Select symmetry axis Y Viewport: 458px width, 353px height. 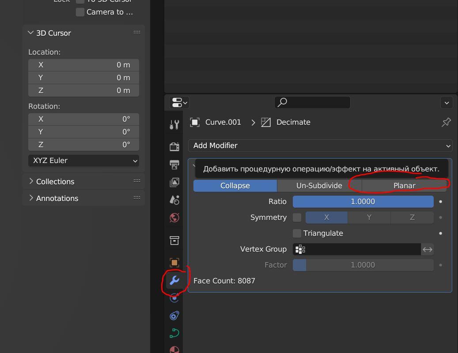pyautogui.click(x=369, y=217)
